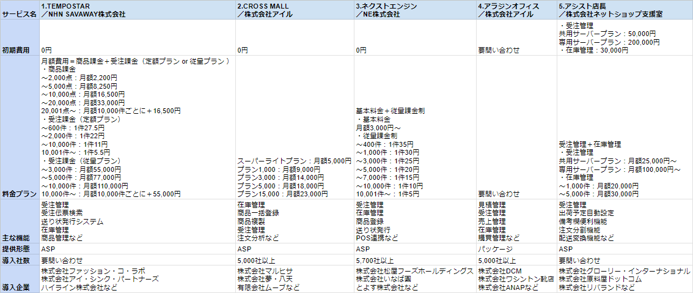Select the 購買管理など feature line
This screenshot has width=693, height=293.
point(499,238)
